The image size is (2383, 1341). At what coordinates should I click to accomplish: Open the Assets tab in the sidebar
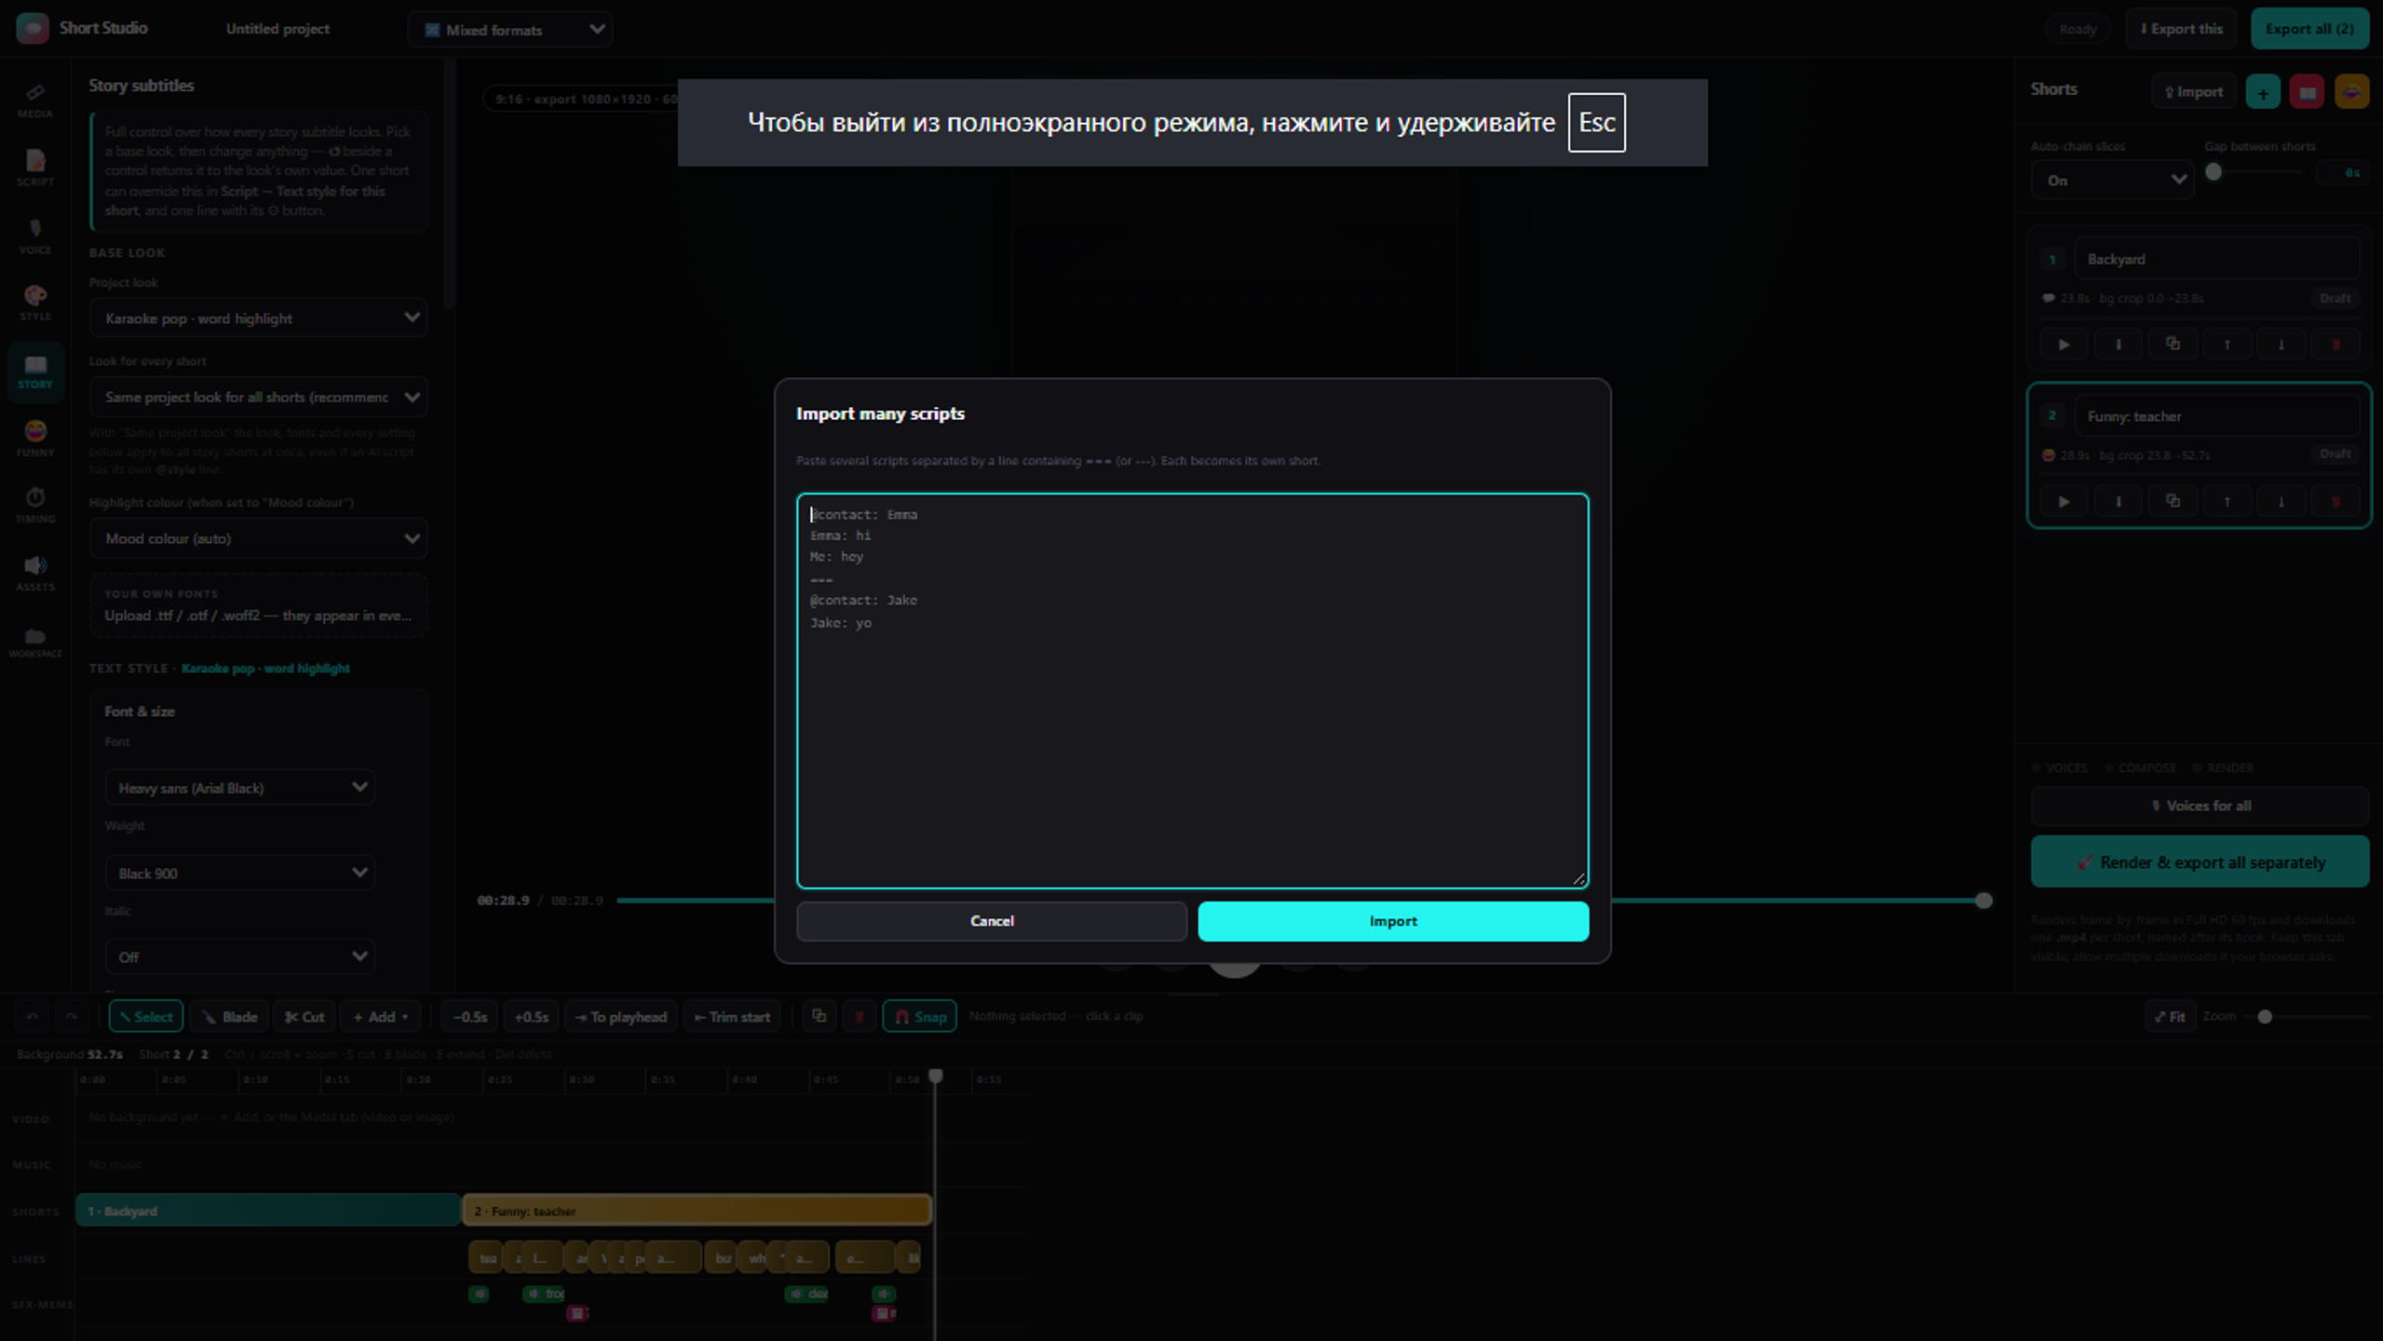tap(35, 574)
